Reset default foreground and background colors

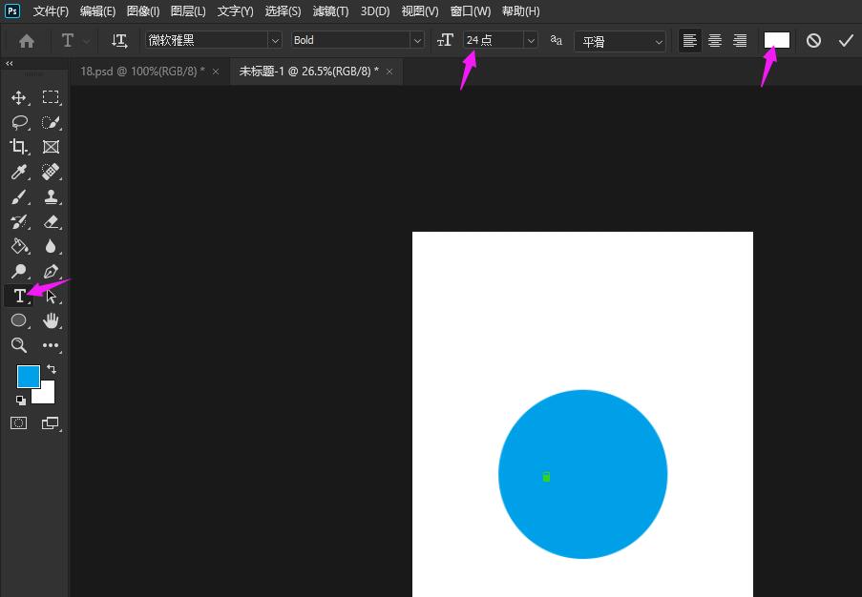(20, 400)
